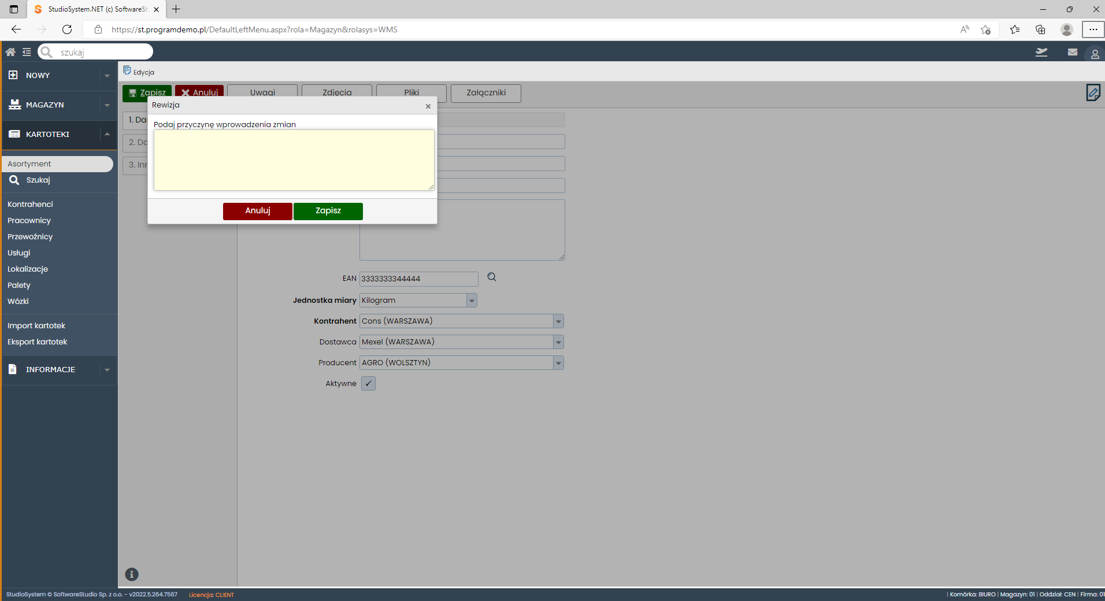The height and width of the screenshot is (601, 1105).
Task: Open the Dostawca dropdown arrow
Action: (558, 342)
